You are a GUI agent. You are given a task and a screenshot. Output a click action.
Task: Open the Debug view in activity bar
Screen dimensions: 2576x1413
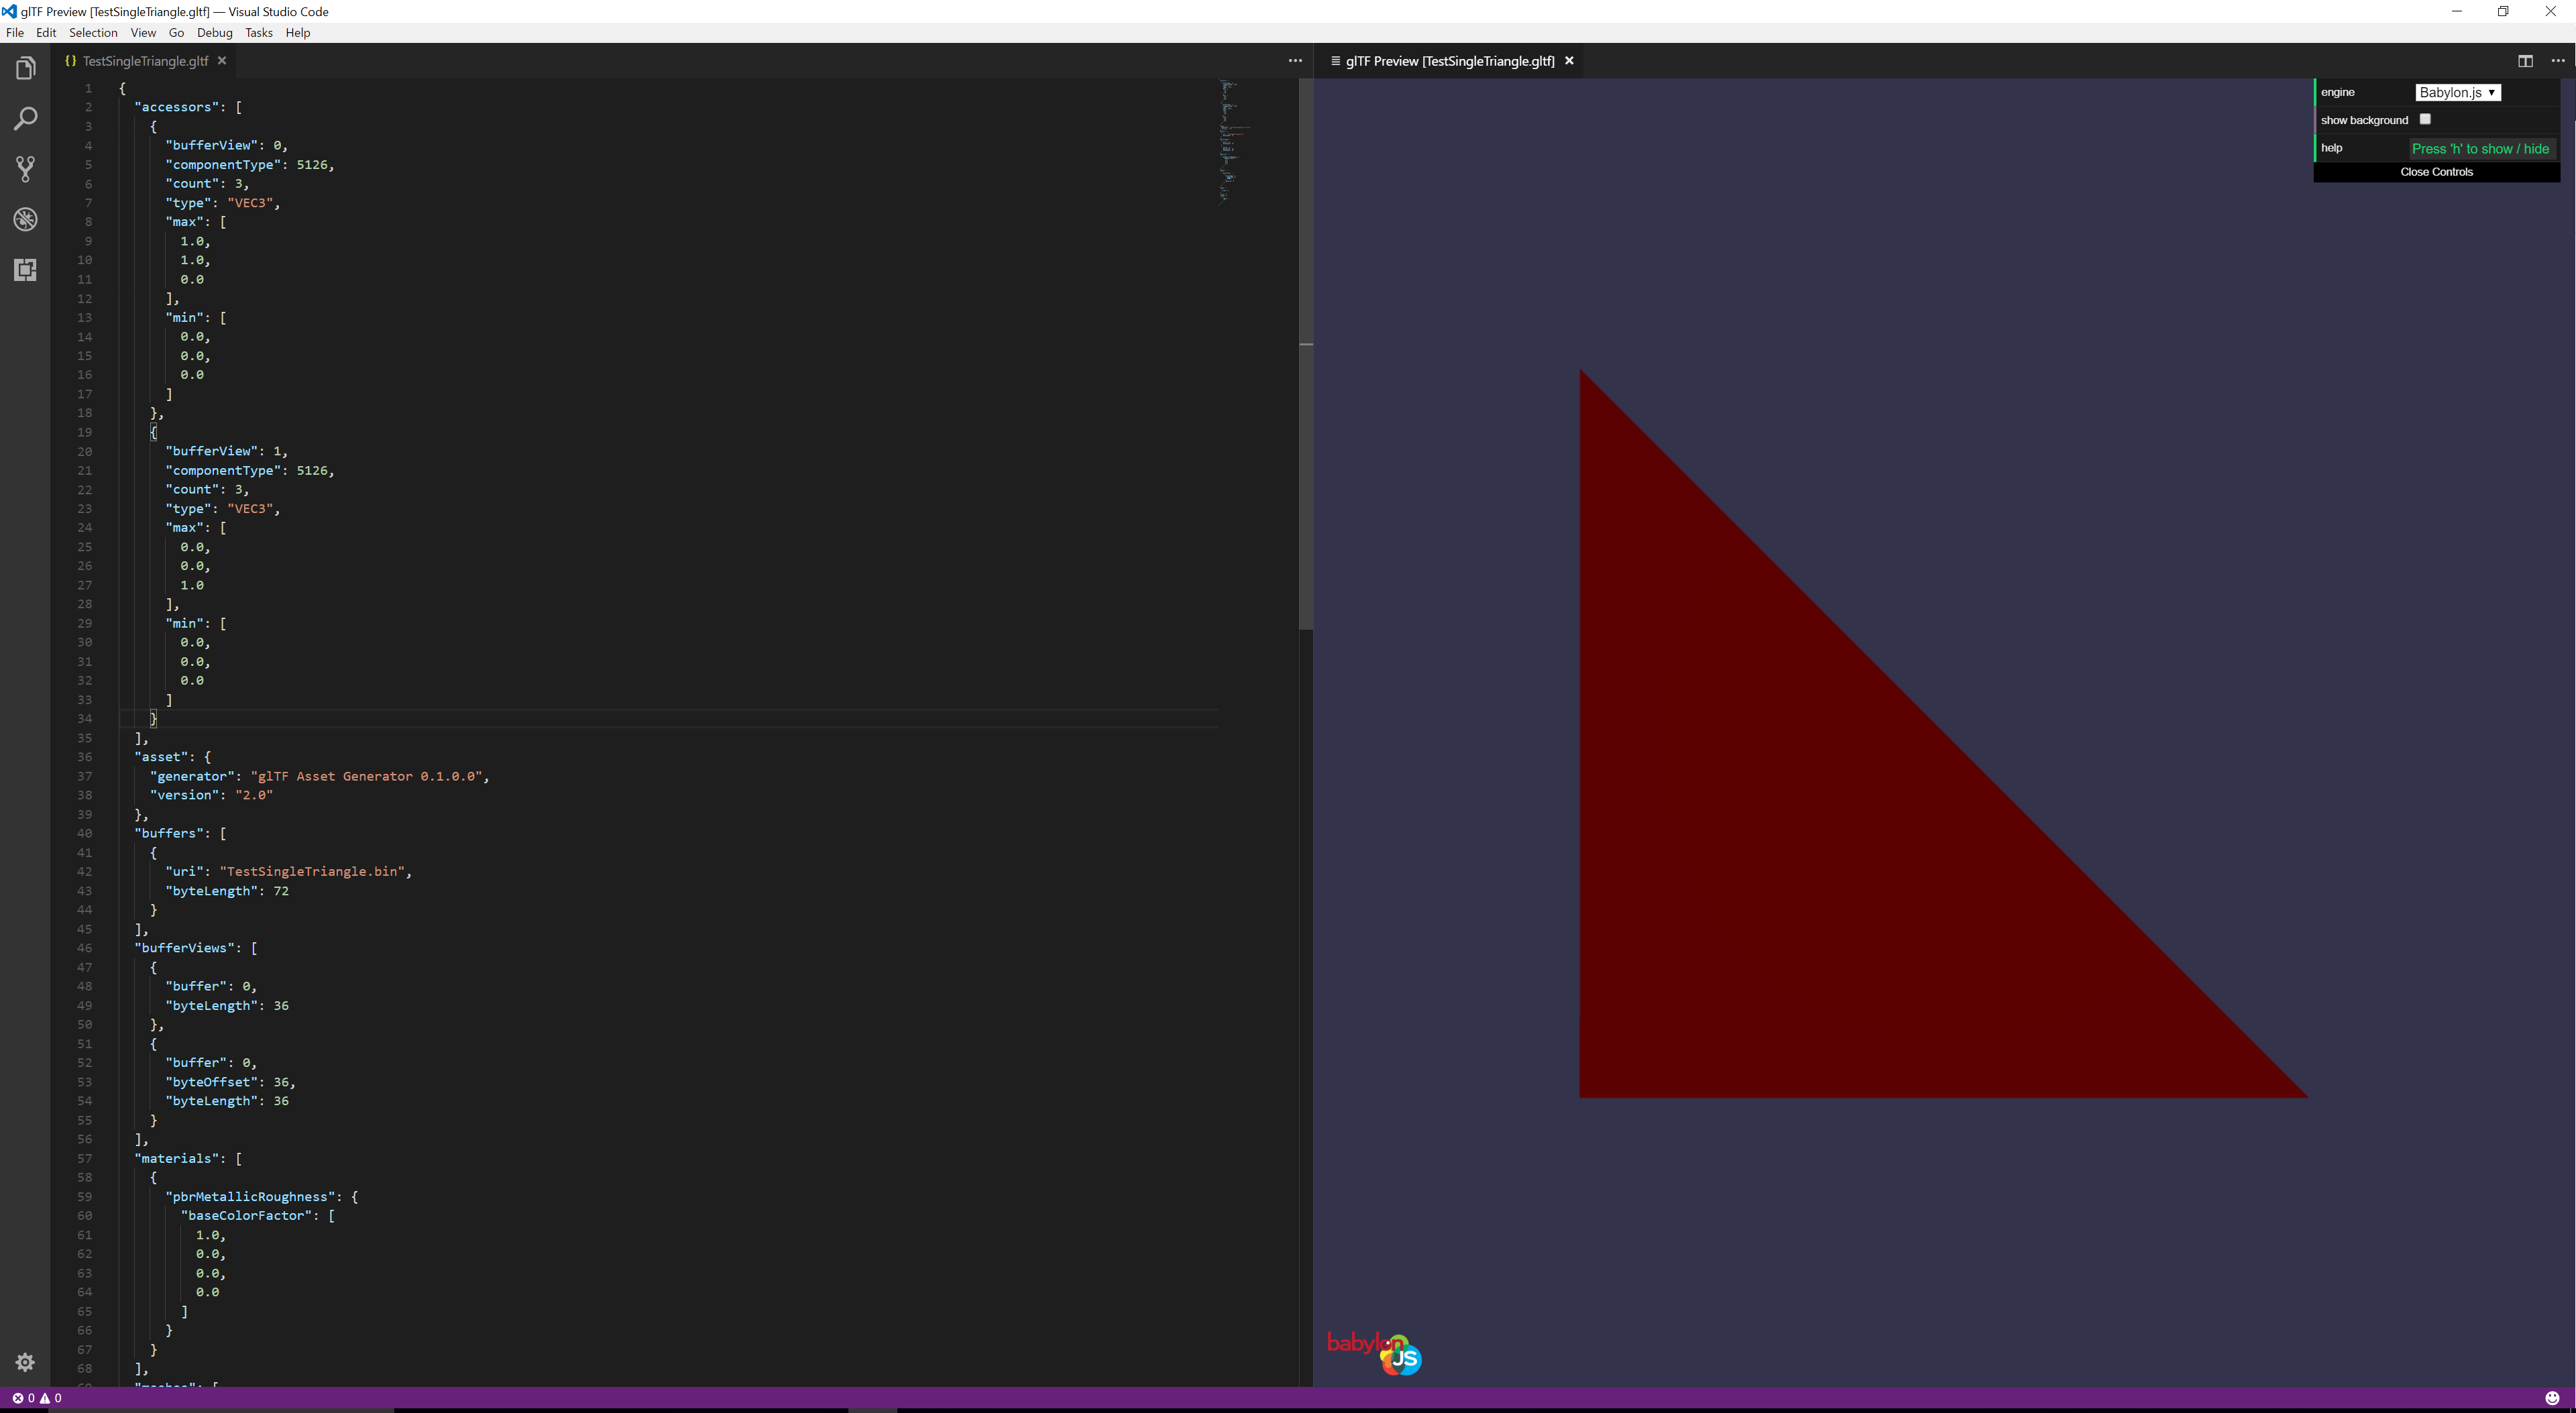tap(26, 219)
